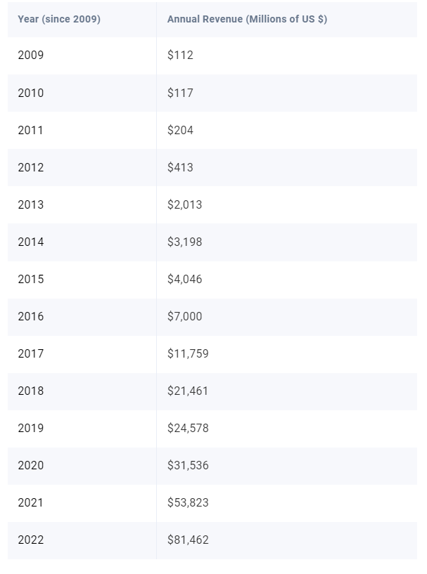This screenshot has width=427, height=574.
Task: Click the 'Year (since 2009)' column header
Action: pyautogui.click(x=59, y=19)
